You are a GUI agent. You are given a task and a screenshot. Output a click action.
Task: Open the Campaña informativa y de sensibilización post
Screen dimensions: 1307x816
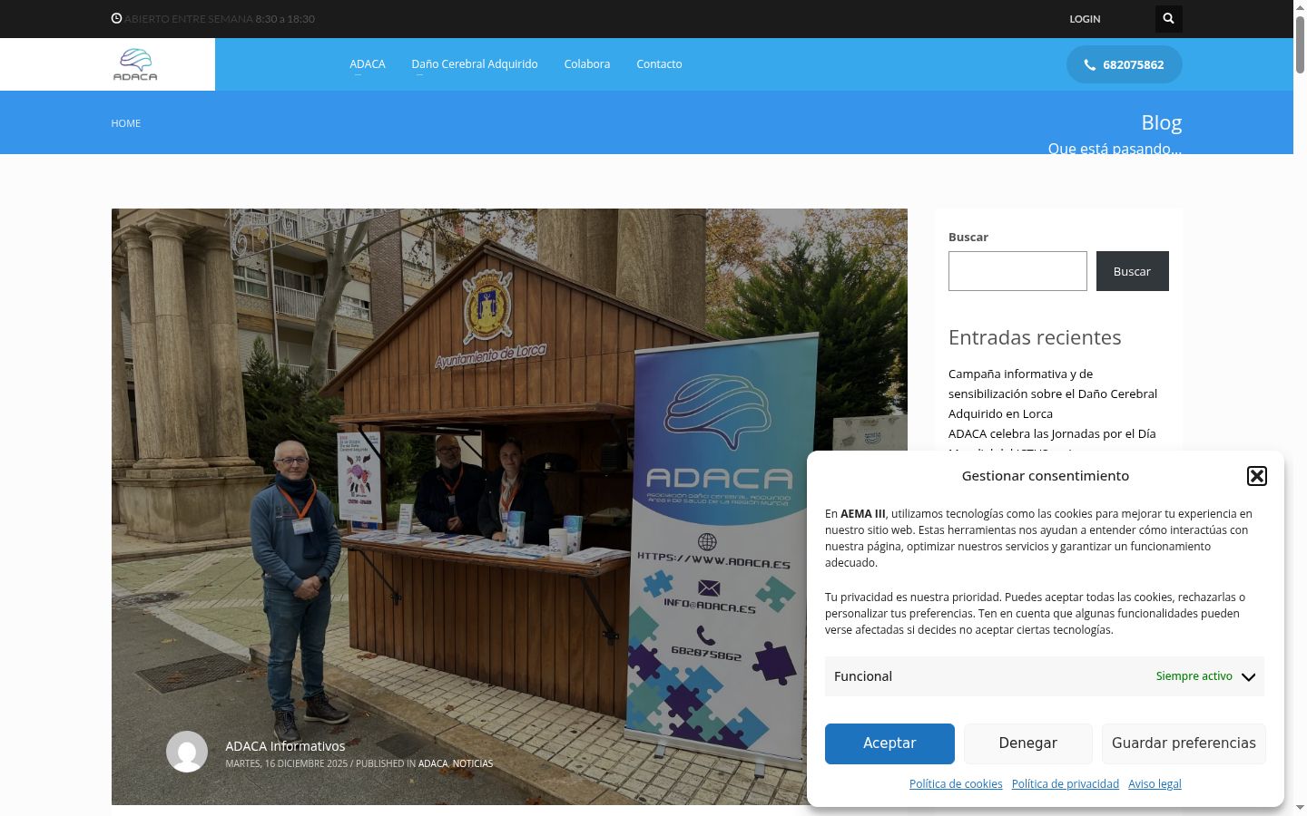pos(1053,393)
